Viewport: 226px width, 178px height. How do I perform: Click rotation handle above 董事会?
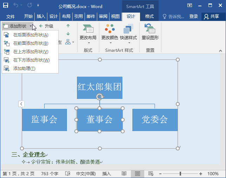coord(100,97)
